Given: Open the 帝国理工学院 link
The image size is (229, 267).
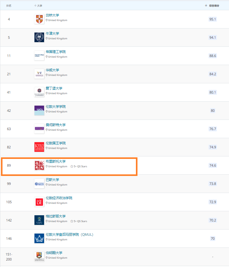Looking at the screenshot, I should click(56, 52).
